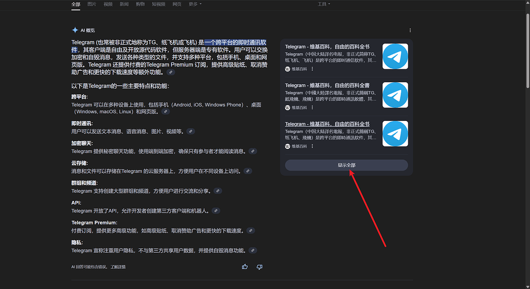Open three-dot menu in third source card

click(312, 146)
